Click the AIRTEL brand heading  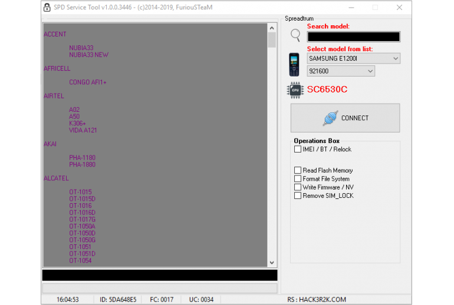54,96
